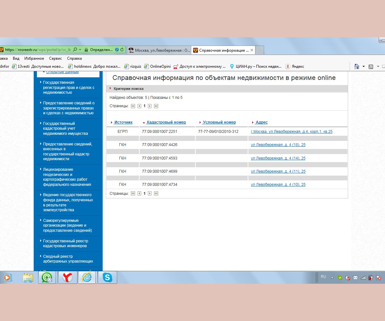Go to first page in top pagination
Screen dimensions: 385x321
tap(133, 106)
